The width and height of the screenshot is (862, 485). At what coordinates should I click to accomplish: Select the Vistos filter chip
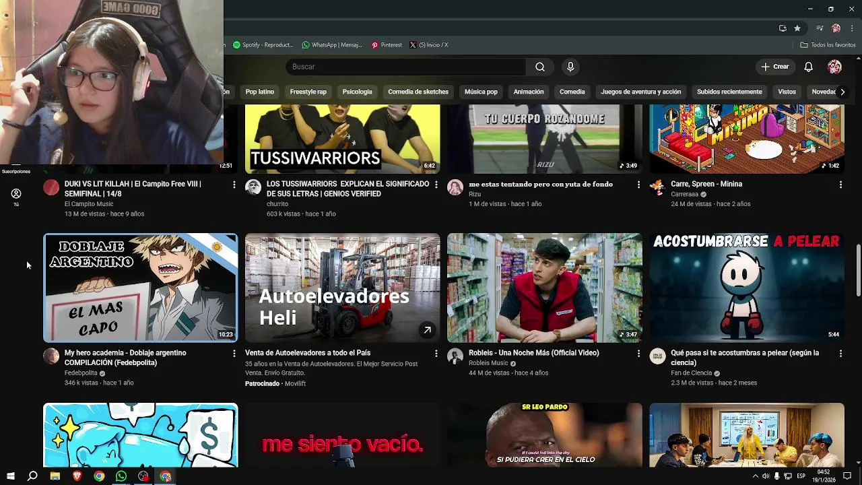(x=787, y=92)
